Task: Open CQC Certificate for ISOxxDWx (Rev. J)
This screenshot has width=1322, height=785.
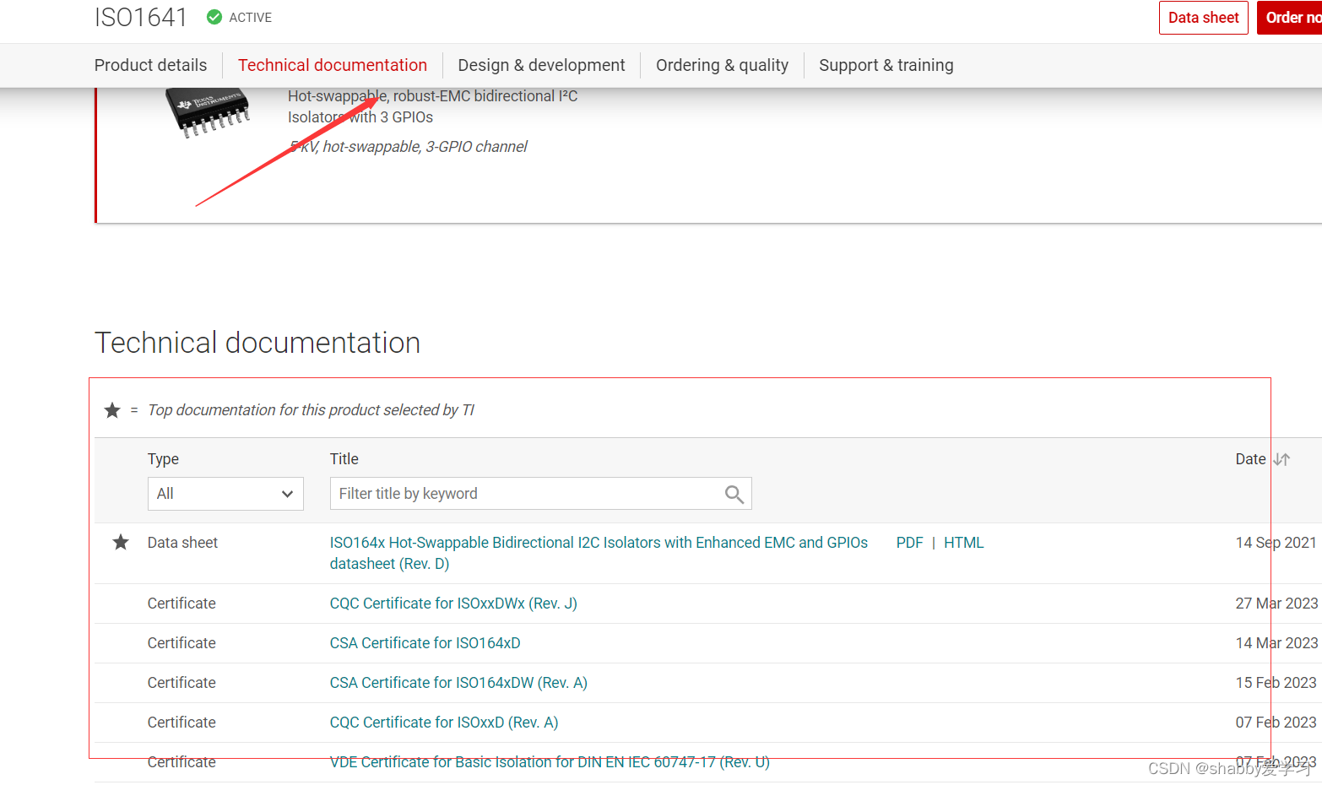Action: pos(453,604)
